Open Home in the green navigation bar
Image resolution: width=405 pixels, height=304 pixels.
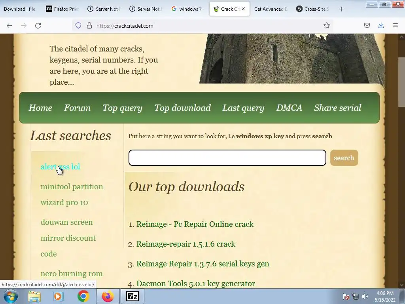pos(40,108)
